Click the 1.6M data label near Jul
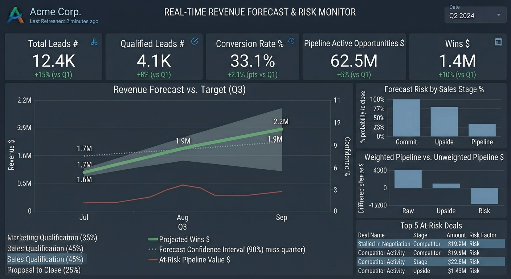The image size is (511, 279). tap(84, 179)
